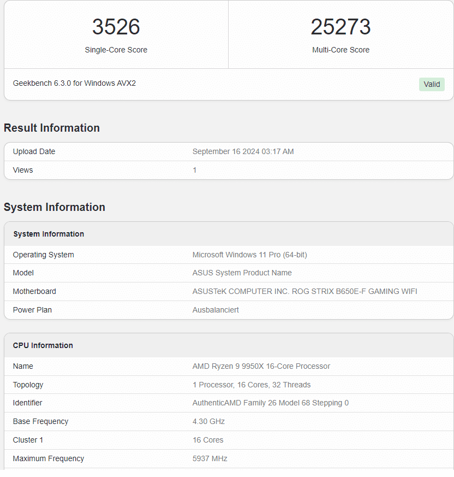Click the AMD Ryzen 9 9950X processor name
The height and width of the screenshot is (477, 454).
point(261,366)
